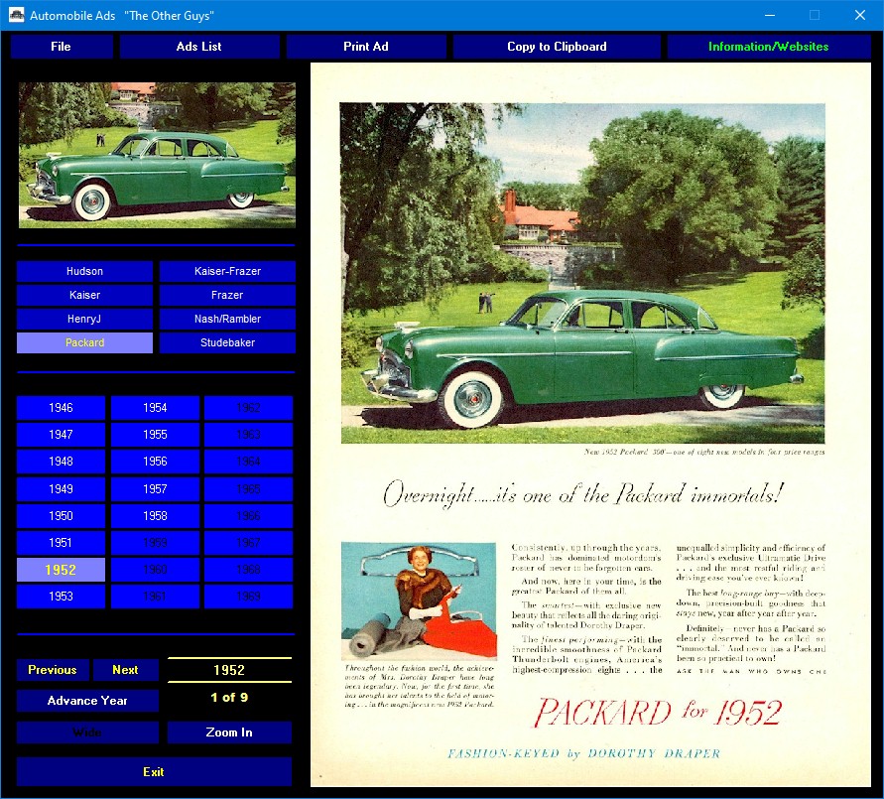The width and height of the screenshot is (884, 799).
Task: Minimize the Automobile Ads window
Action: pos(770,15)
